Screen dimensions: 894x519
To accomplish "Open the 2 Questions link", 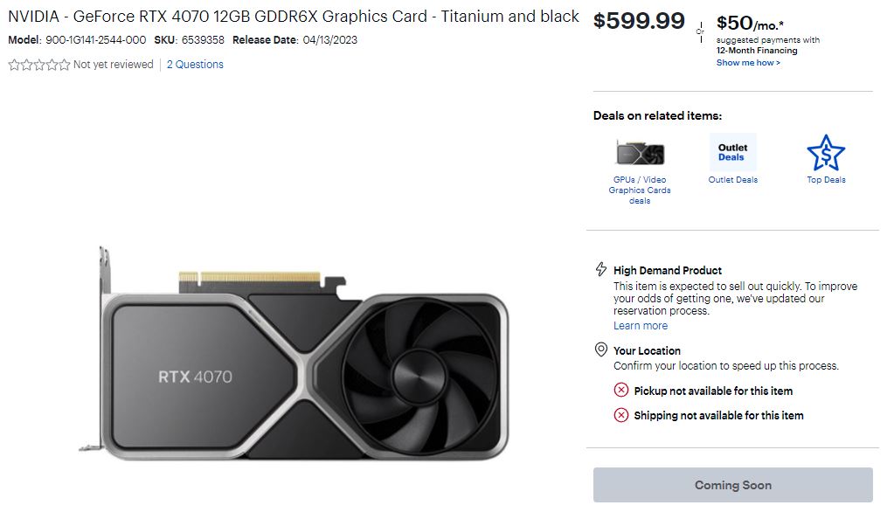I will pyautogui.click(x=195, y=65).
